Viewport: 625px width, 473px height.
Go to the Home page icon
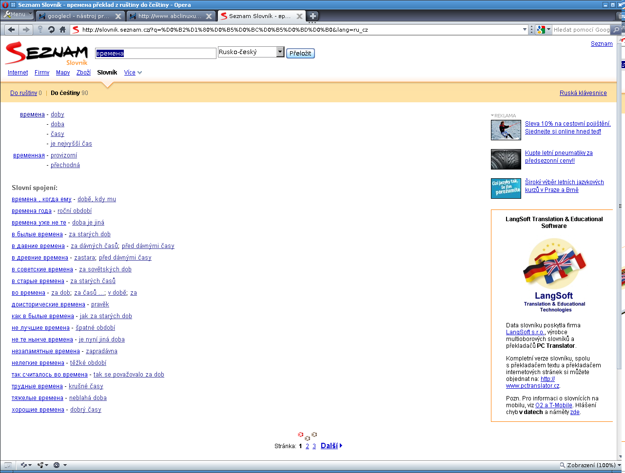click(62, 30)
